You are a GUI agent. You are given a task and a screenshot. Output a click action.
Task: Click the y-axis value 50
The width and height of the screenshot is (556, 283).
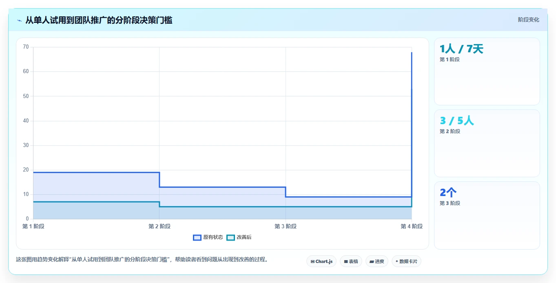26,96
